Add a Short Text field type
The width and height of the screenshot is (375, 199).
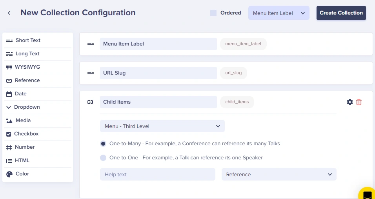point(28,40)
